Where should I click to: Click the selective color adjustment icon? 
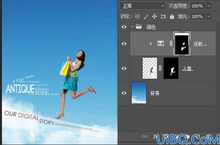pyautogui.click(x=160, y=43)
